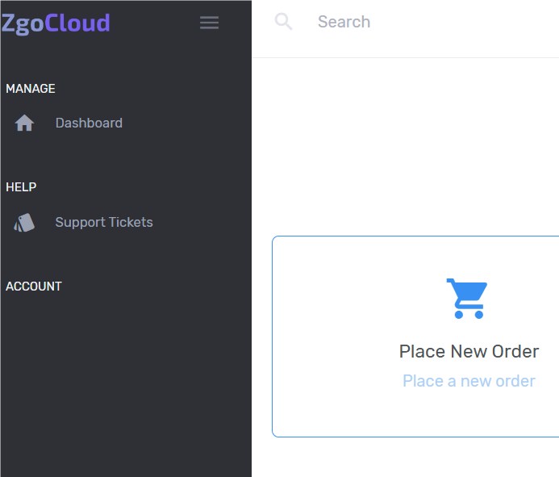
Task: Click the purple 'Cloud' part of the logo
Action: [77, 23]
